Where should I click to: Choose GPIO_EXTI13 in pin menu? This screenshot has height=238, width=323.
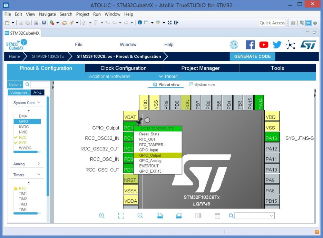pos(158,171)
